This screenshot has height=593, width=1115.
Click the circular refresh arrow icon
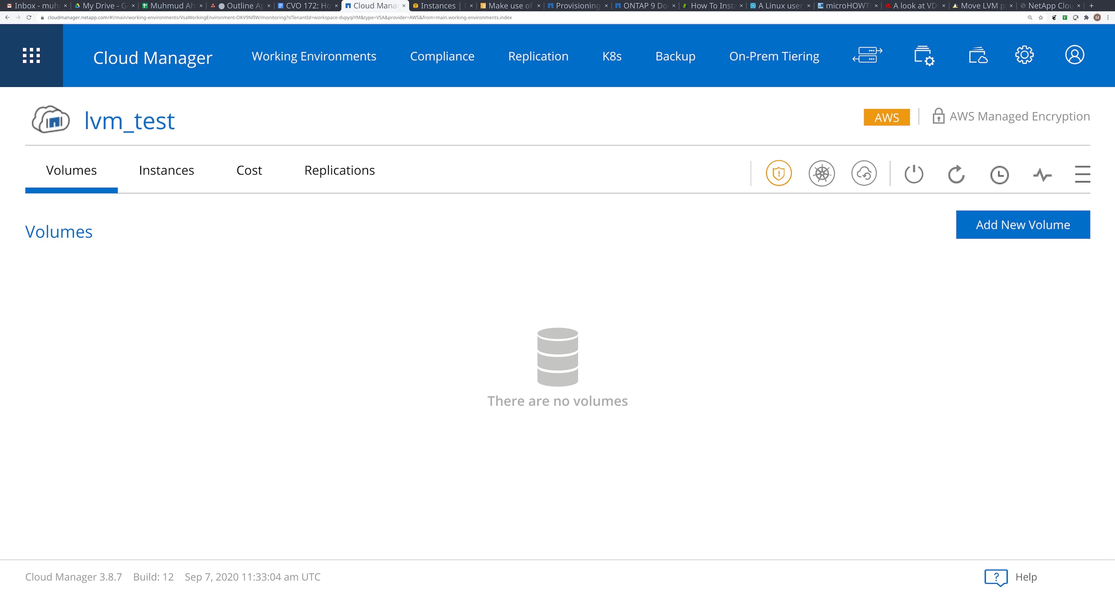coord(956,174)
